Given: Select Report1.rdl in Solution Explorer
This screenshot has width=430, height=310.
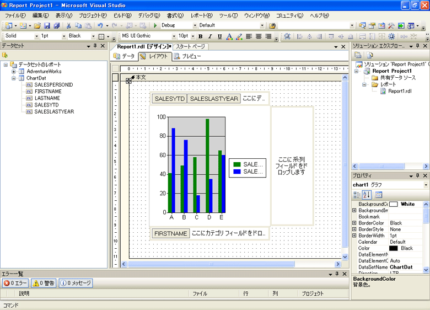Looking at the screenshot, I should click(x=400, y=91).
